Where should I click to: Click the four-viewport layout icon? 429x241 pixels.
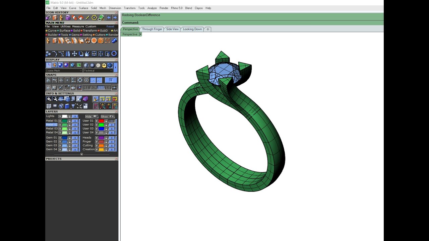(x=49, y=106)
